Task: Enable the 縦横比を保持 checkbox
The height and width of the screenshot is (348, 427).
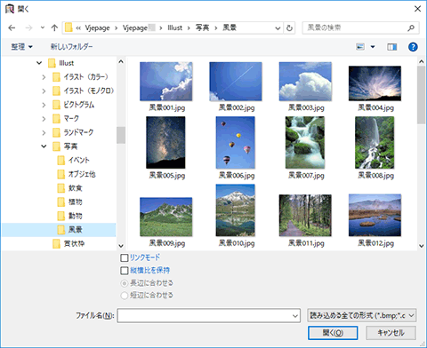Action: tap(125, 271)
